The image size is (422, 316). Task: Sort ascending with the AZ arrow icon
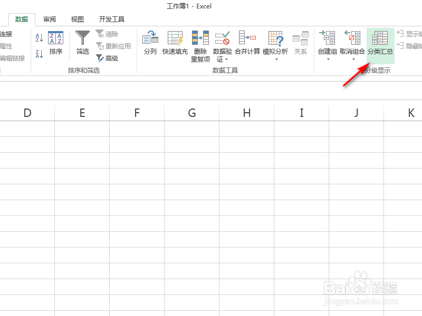[39, 38]
